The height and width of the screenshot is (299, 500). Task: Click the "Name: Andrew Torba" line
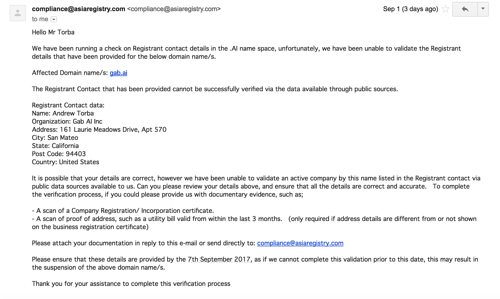(x=63, y=113)
